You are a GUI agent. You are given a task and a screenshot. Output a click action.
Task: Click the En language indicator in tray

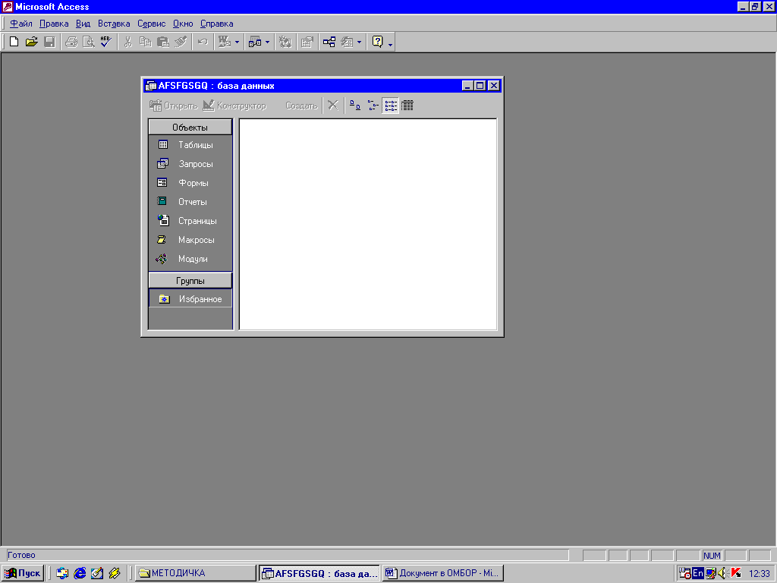point(698,573)
